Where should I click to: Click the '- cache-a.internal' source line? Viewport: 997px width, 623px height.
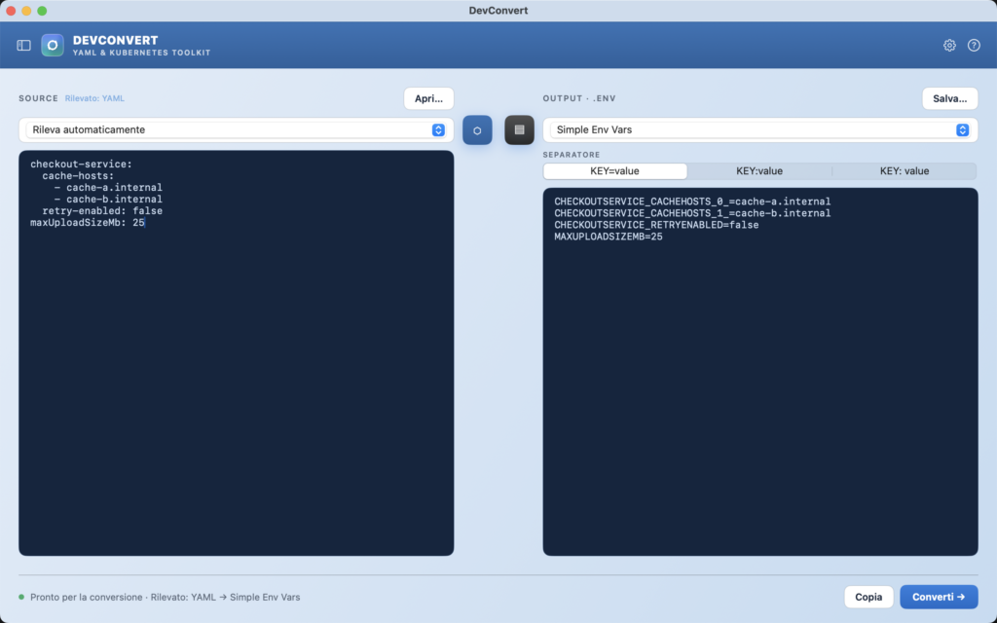click(108, 188)
